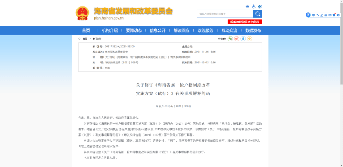The image size is (343, 167).
Task: Open 信息公开 navigation menu
Action: click(157, 30)
